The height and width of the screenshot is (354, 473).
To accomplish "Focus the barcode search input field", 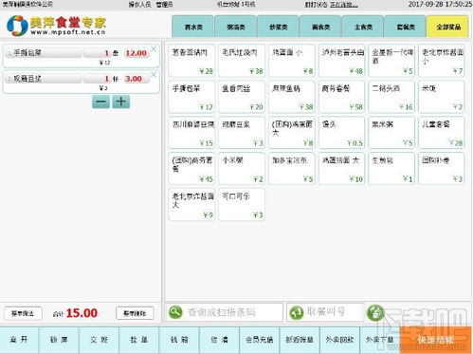I will tap(225, 312).
